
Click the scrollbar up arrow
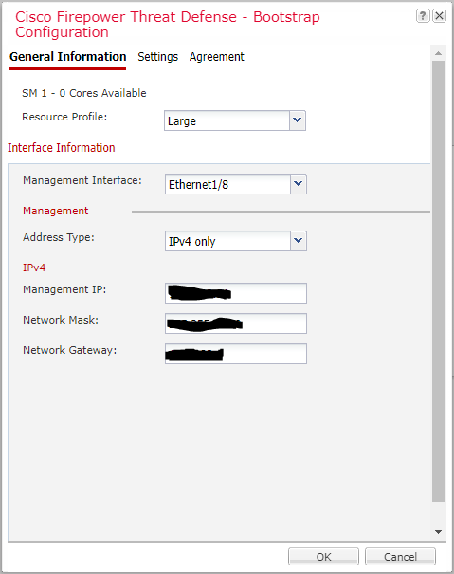click(x=438, y=53)
